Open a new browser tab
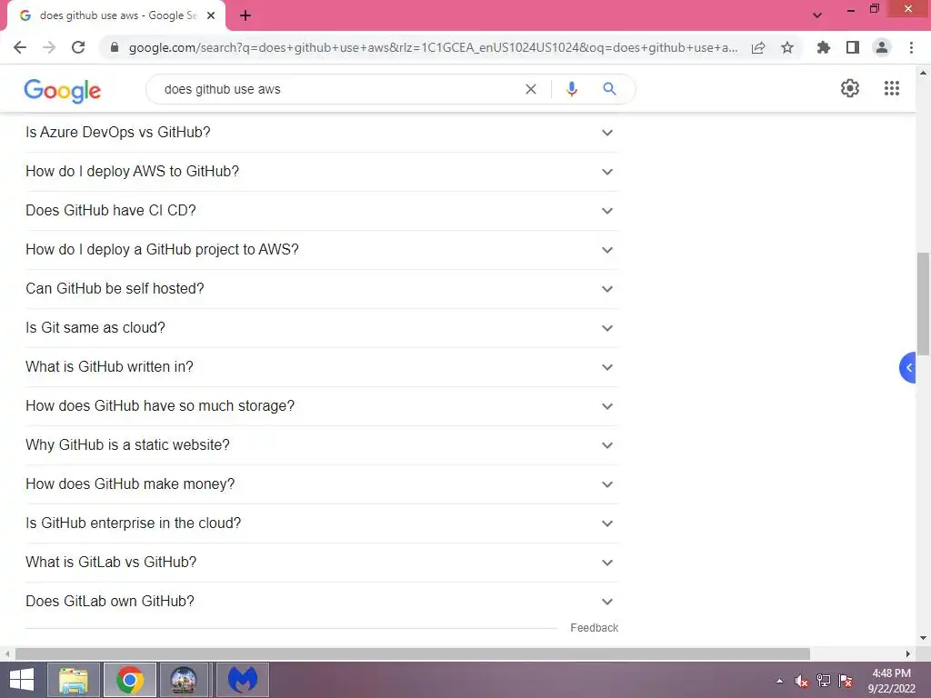 coord(245,16)
